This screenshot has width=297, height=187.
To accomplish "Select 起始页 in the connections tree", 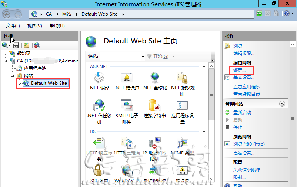I will click(x=23, y=53).
